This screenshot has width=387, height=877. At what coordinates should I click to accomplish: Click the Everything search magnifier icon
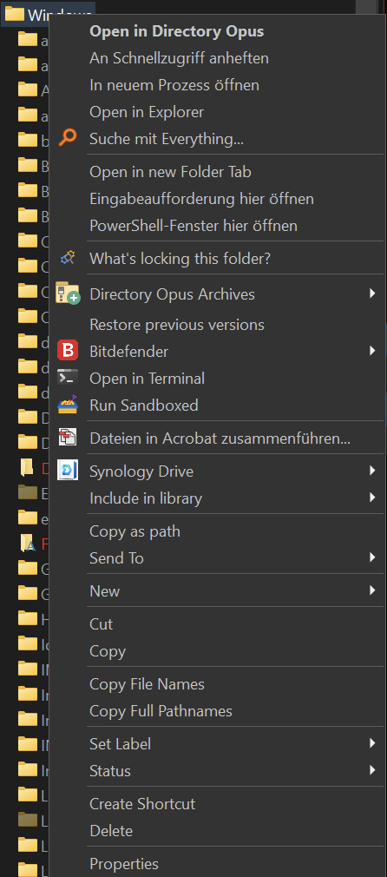point(68,137)
